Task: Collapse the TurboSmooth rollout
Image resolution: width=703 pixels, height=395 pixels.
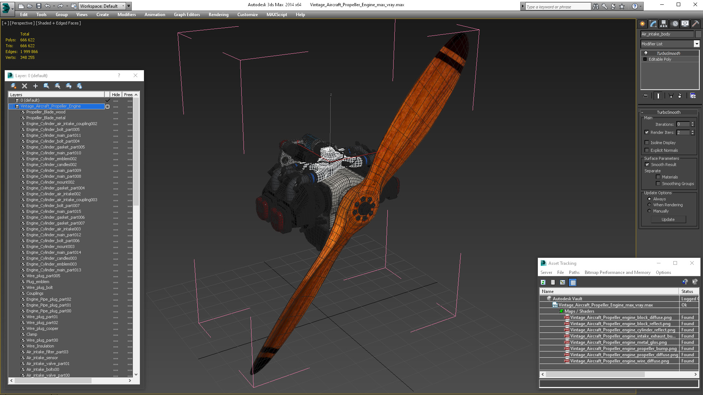Action: tap(642, 112)
